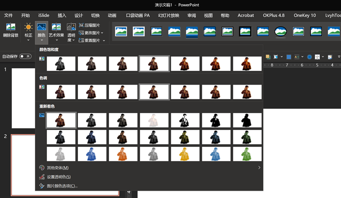Screen dimensions: 341x198
Task: Select the first saturation thumbnail
Action: coord(61,64)
